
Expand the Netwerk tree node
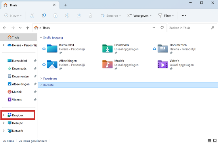coord(4,131)
